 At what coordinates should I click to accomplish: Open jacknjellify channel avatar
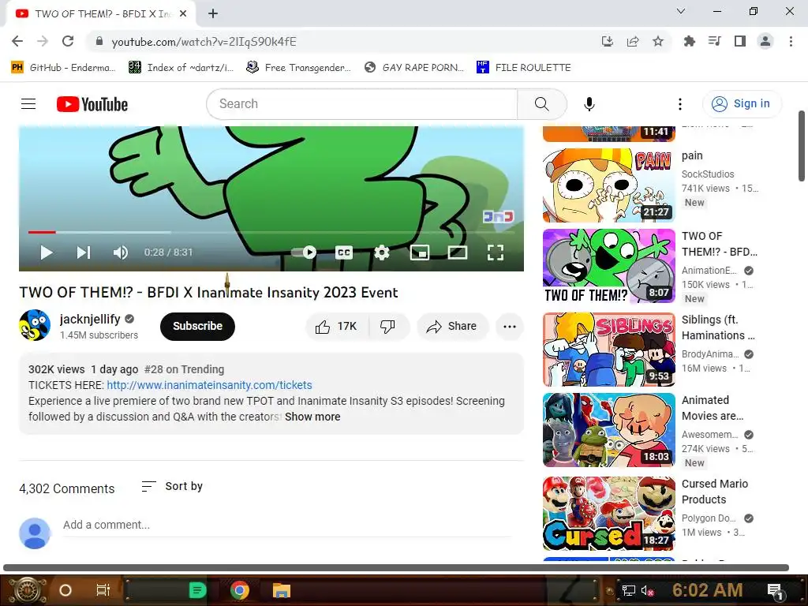[35, 325]
